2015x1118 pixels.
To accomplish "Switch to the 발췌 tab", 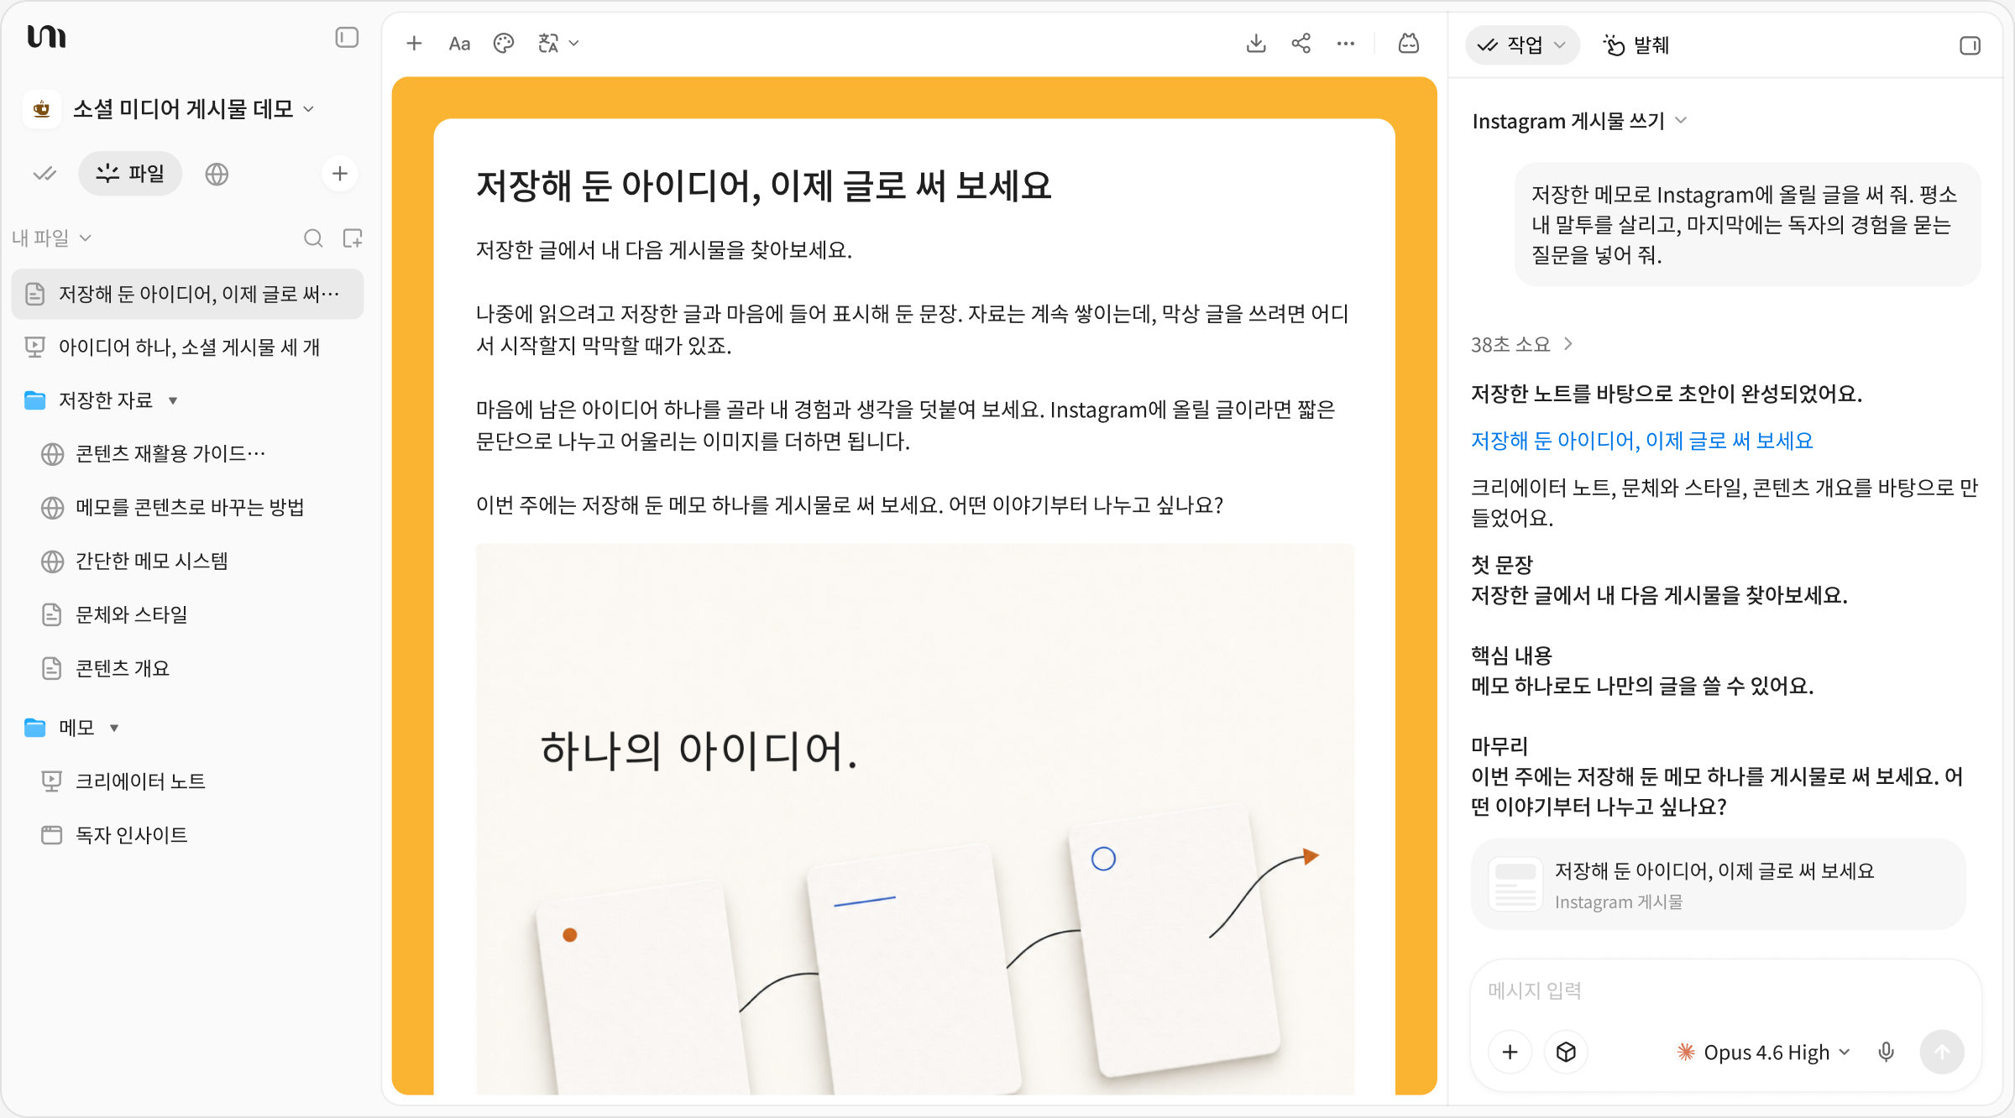I will [x=1636, y=45].
